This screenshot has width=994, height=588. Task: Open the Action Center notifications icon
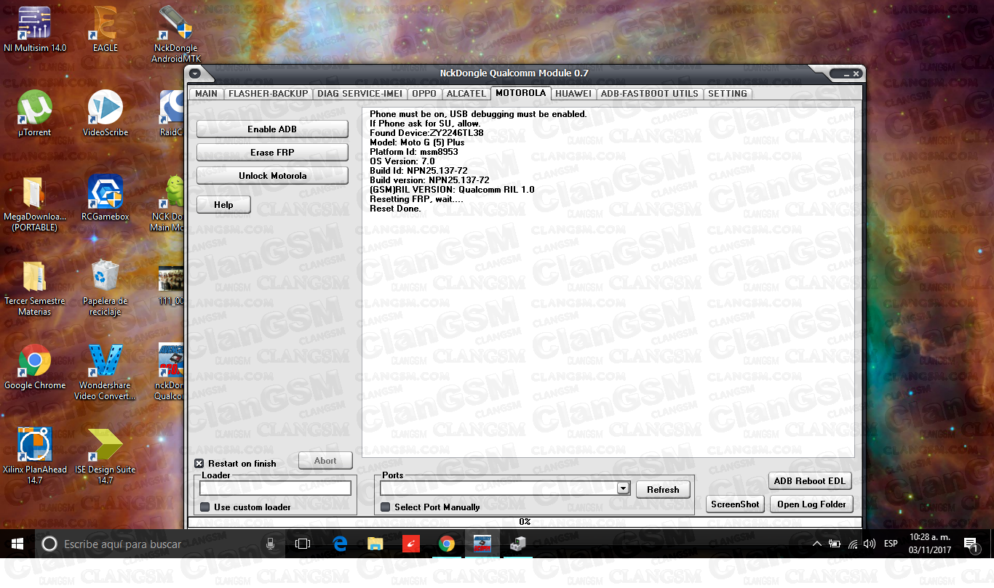tap(971, 544)
